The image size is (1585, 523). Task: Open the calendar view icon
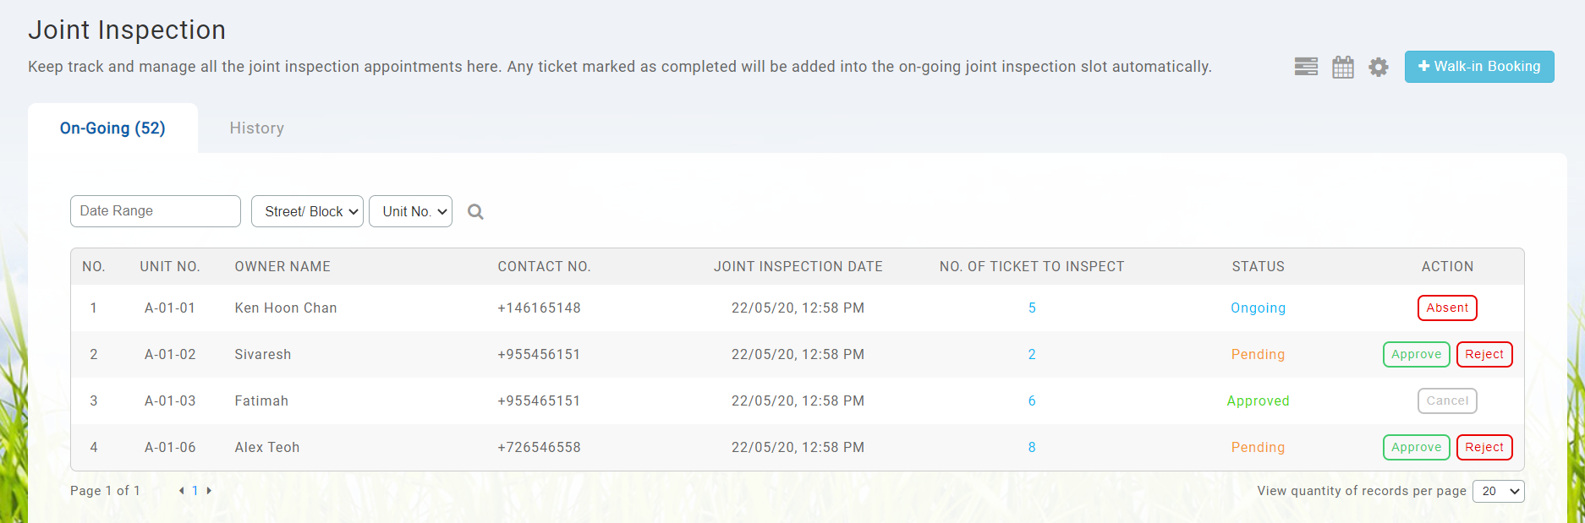(x=1343, y=67)
